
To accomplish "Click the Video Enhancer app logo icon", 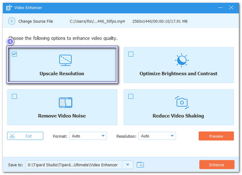I will 9,8.
